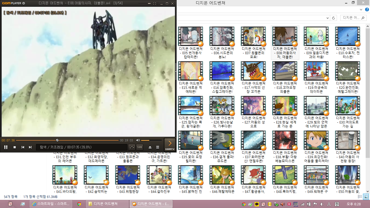This screenshot has width=370, height=208.
Task: Select the E17 episode thumbnail
Action: (254, 71)
